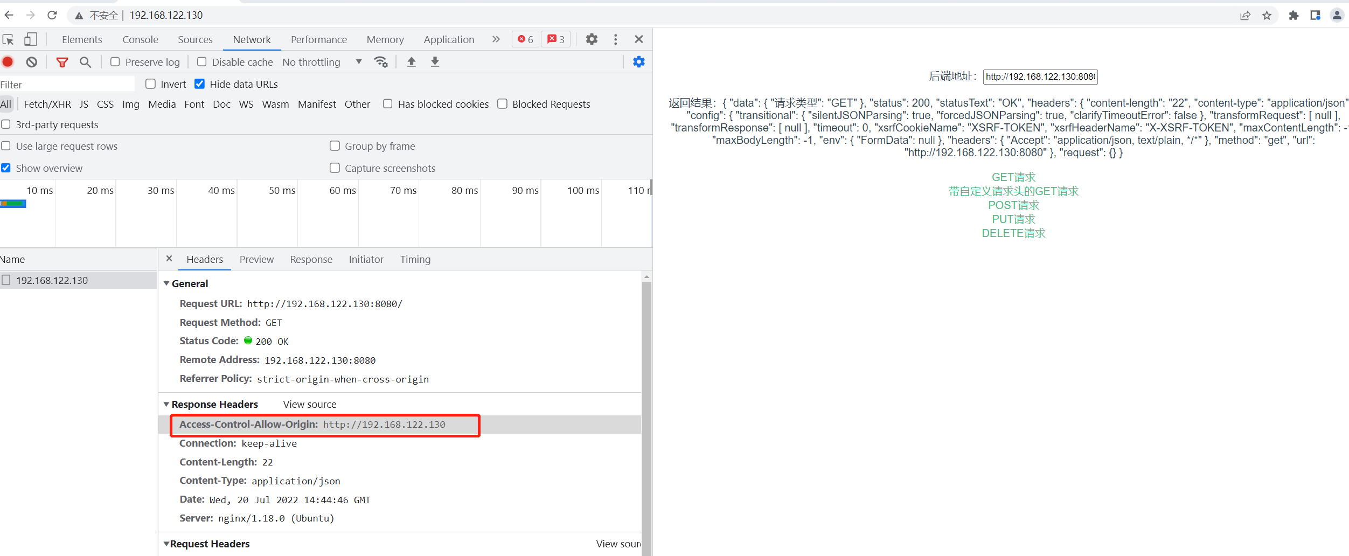Click View source next to Response Headers

tap(310, 404)
